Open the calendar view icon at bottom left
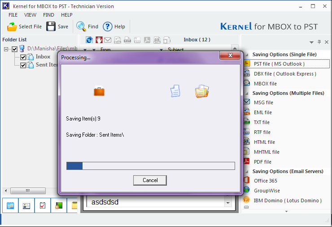The height and width of the screenshot is (227, 332). (x=10, y=205)
